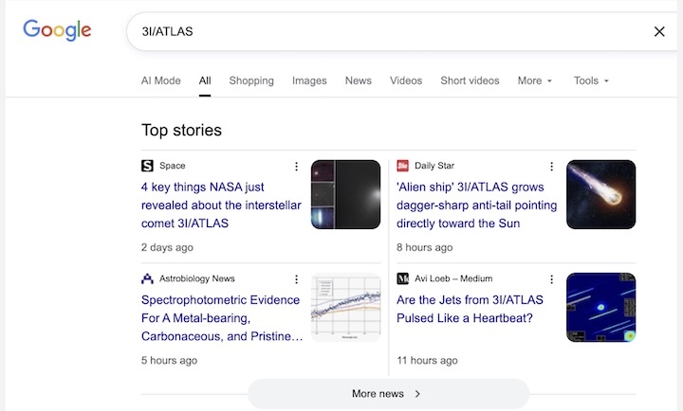Click the Daily Star favicon
Image resolution: width=683 pixels, height=411 pixels.
[x=402, y=166]
